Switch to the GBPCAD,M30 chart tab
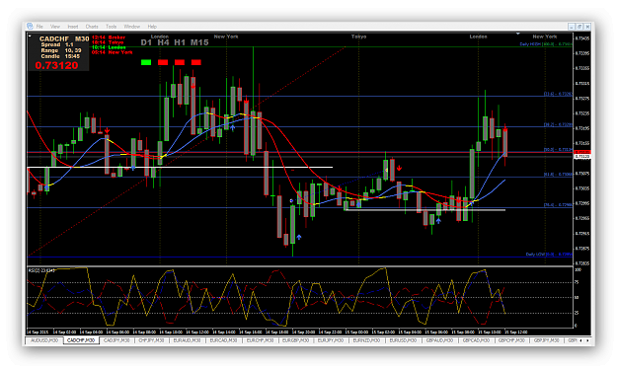The image size is (617, 368). pyautogui.click(x=476, y=340)
